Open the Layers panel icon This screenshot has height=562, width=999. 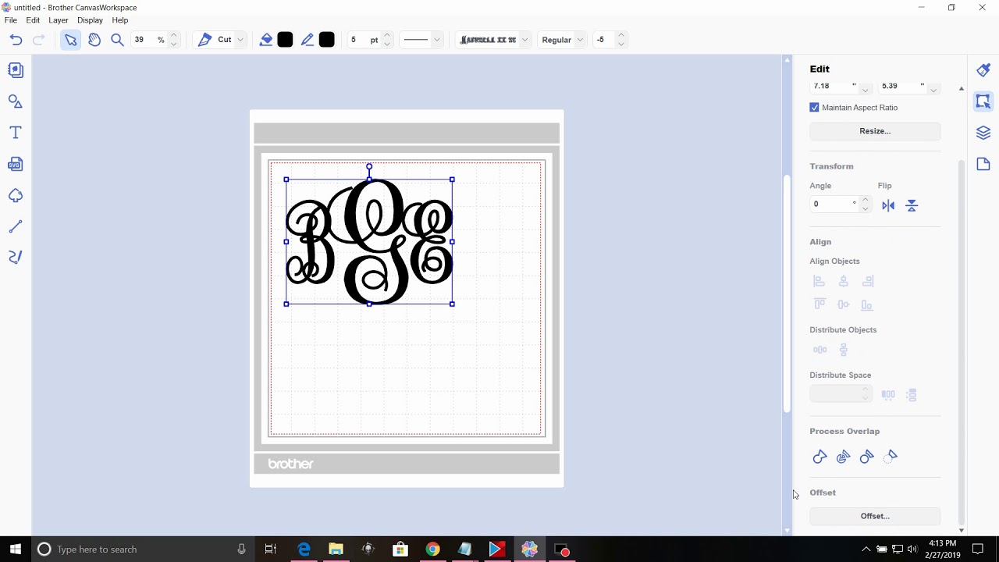[983, 133]
